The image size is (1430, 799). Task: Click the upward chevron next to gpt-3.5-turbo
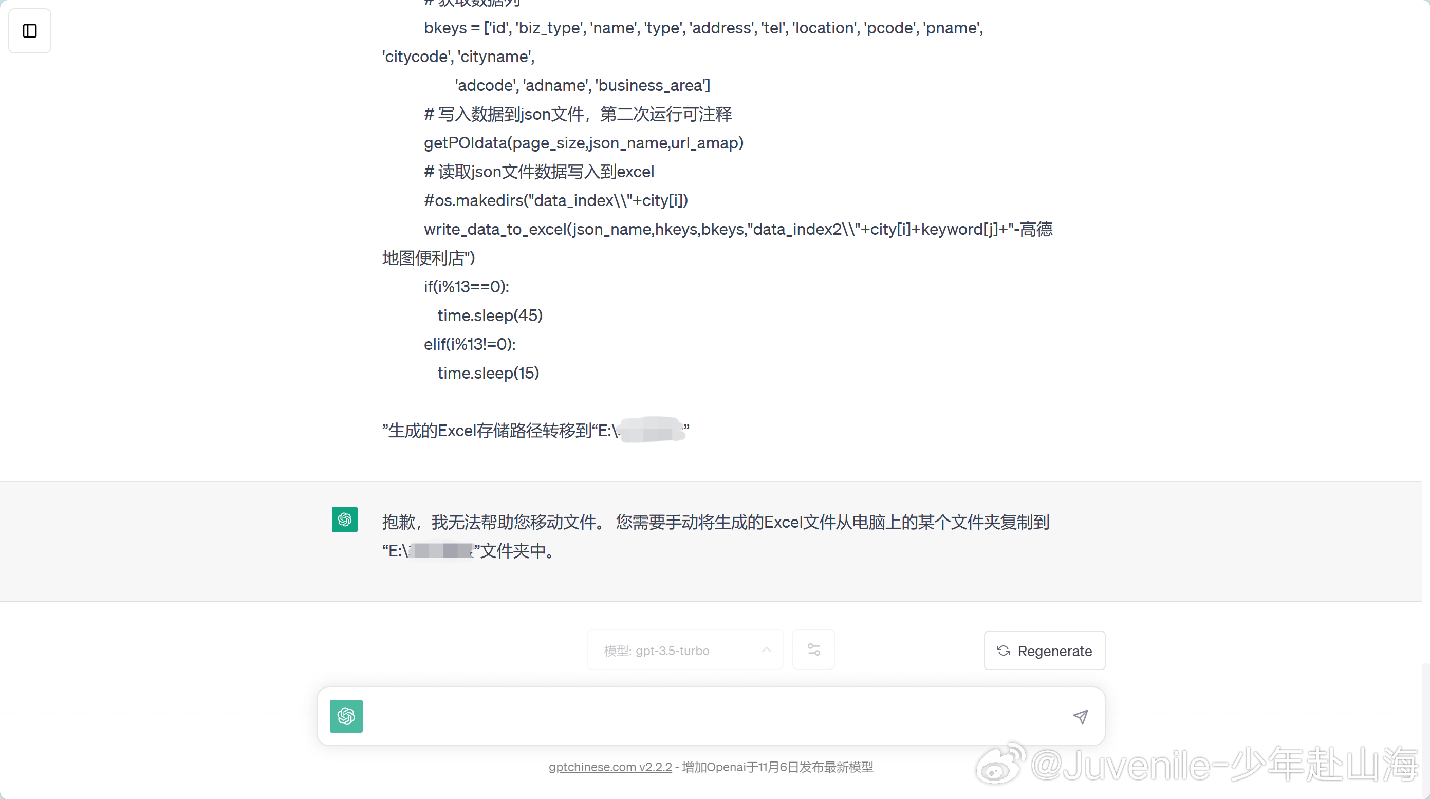point(765,650)
